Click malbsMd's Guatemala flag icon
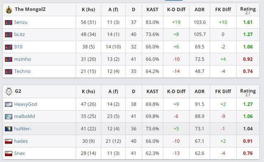The image size is (264, 162). click(x=9, y=116)
